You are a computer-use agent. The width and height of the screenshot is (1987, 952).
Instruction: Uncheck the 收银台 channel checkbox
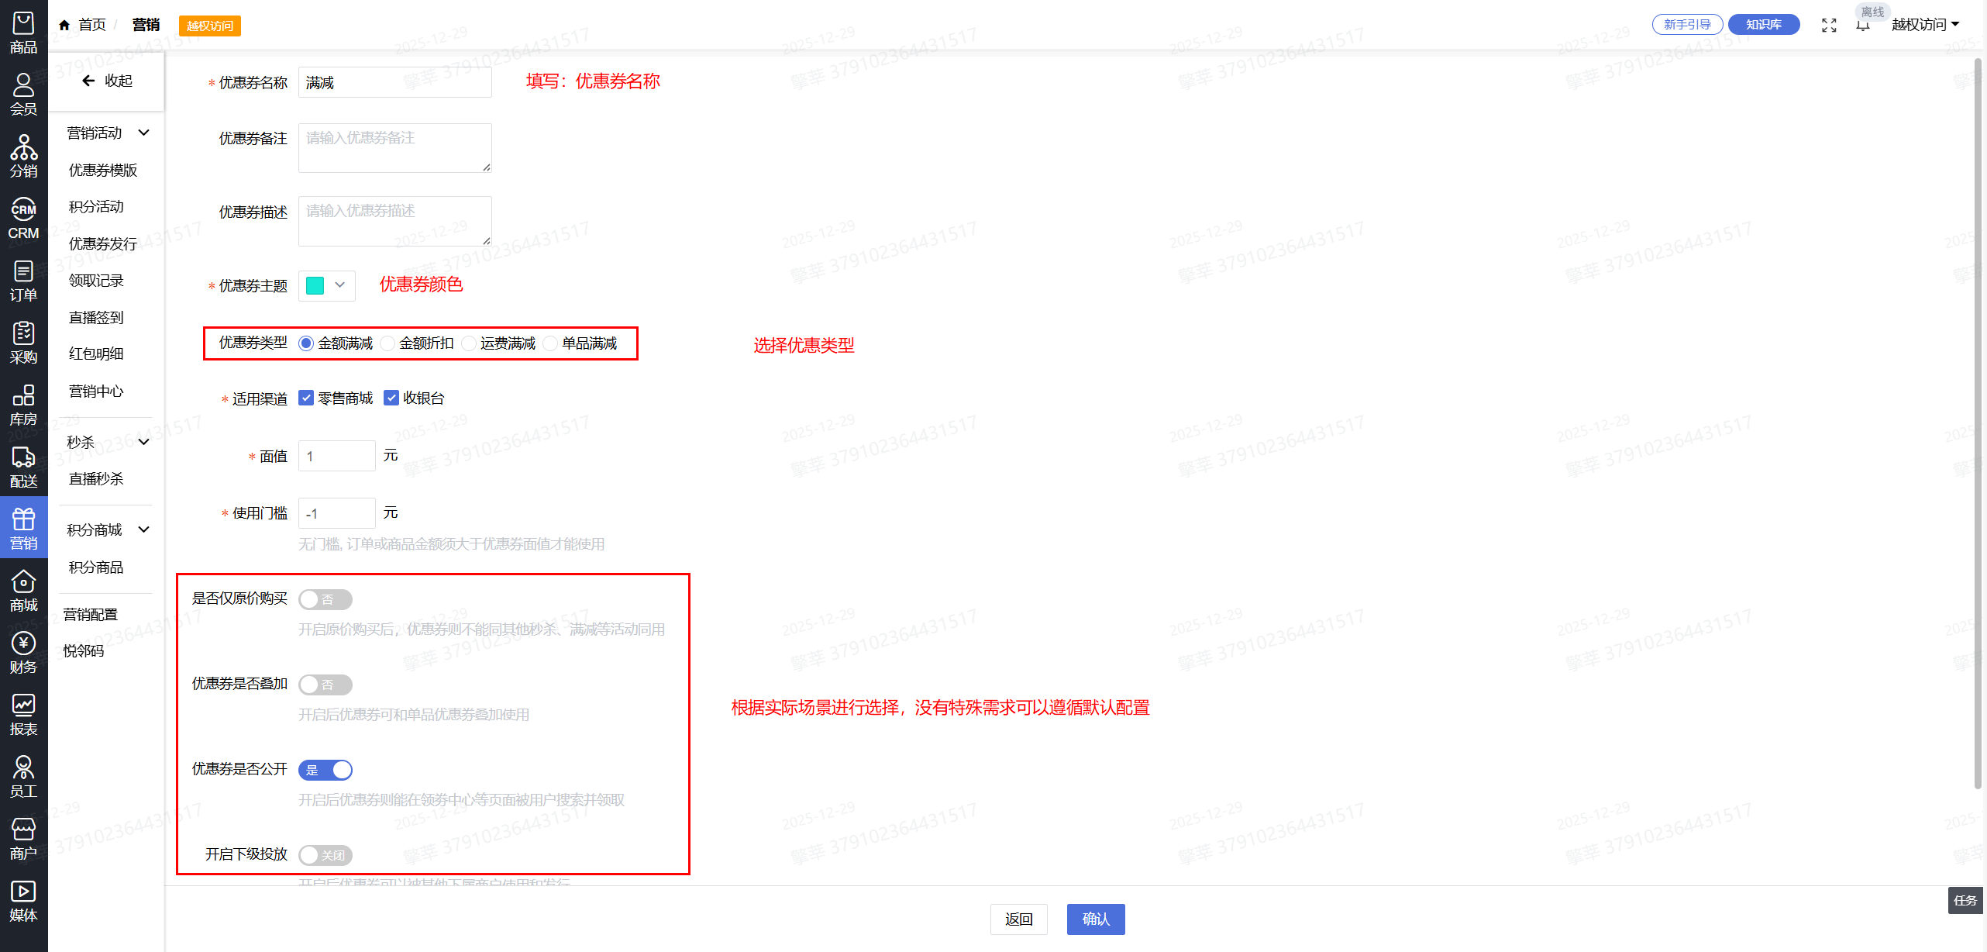[x=391, y=398]
